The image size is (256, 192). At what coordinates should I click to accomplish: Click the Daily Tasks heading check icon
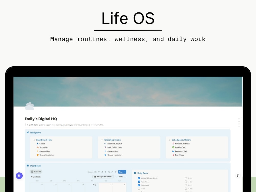(x=135, y=173)
